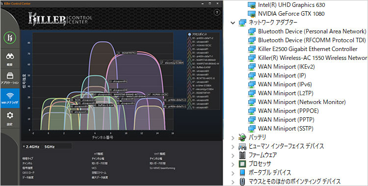
Task: Click the 05 - Buffalo-G-616F legend swatch
Action: [x=189, y=67]
